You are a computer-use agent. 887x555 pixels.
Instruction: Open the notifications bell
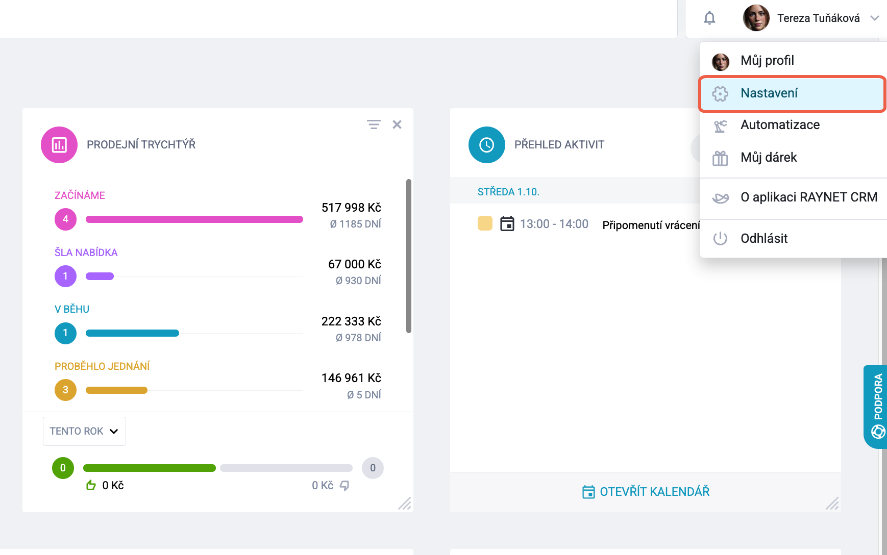(709, 18)
